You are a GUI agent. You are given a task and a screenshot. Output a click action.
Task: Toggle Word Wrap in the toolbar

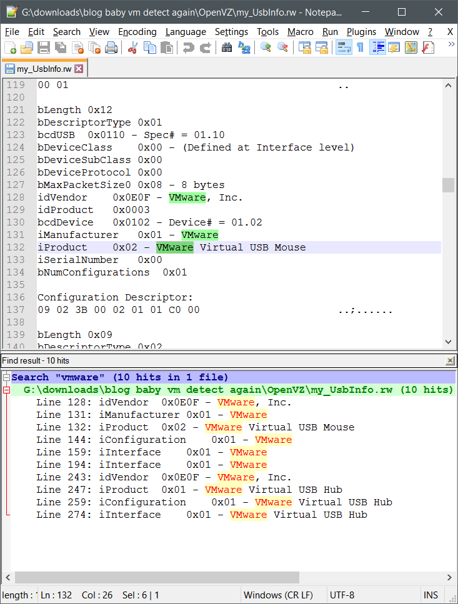point(344,47)
